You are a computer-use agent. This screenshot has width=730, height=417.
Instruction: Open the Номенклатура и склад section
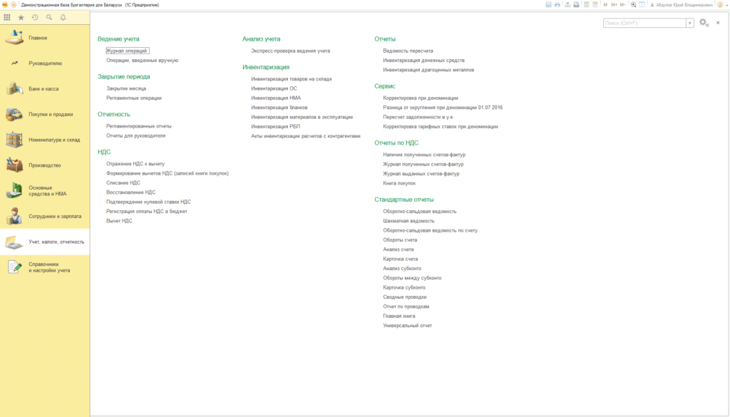point(45,140)
